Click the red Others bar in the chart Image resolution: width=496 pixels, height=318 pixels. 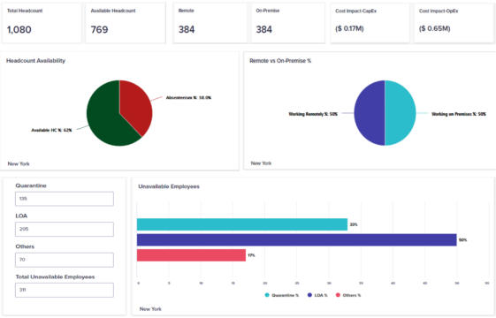[x=191, y=255]
